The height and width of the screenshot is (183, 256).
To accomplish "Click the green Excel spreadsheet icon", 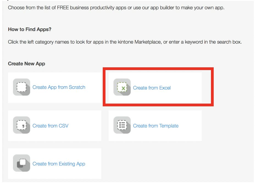I will click(122, 88).
